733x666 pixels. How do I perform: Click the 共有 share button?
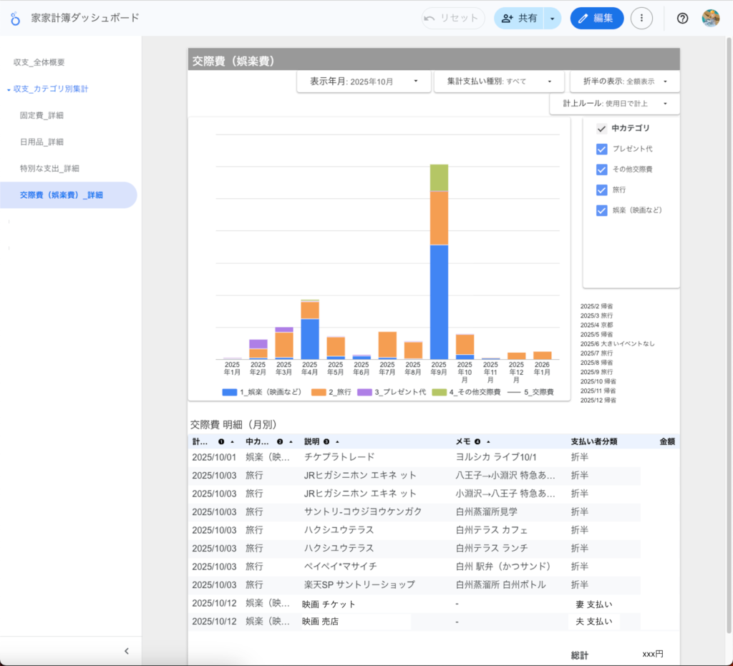[520, 19]
